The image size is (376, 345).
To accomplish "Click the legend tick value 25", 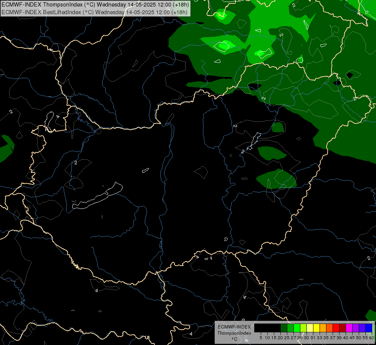I will point(287,338).
